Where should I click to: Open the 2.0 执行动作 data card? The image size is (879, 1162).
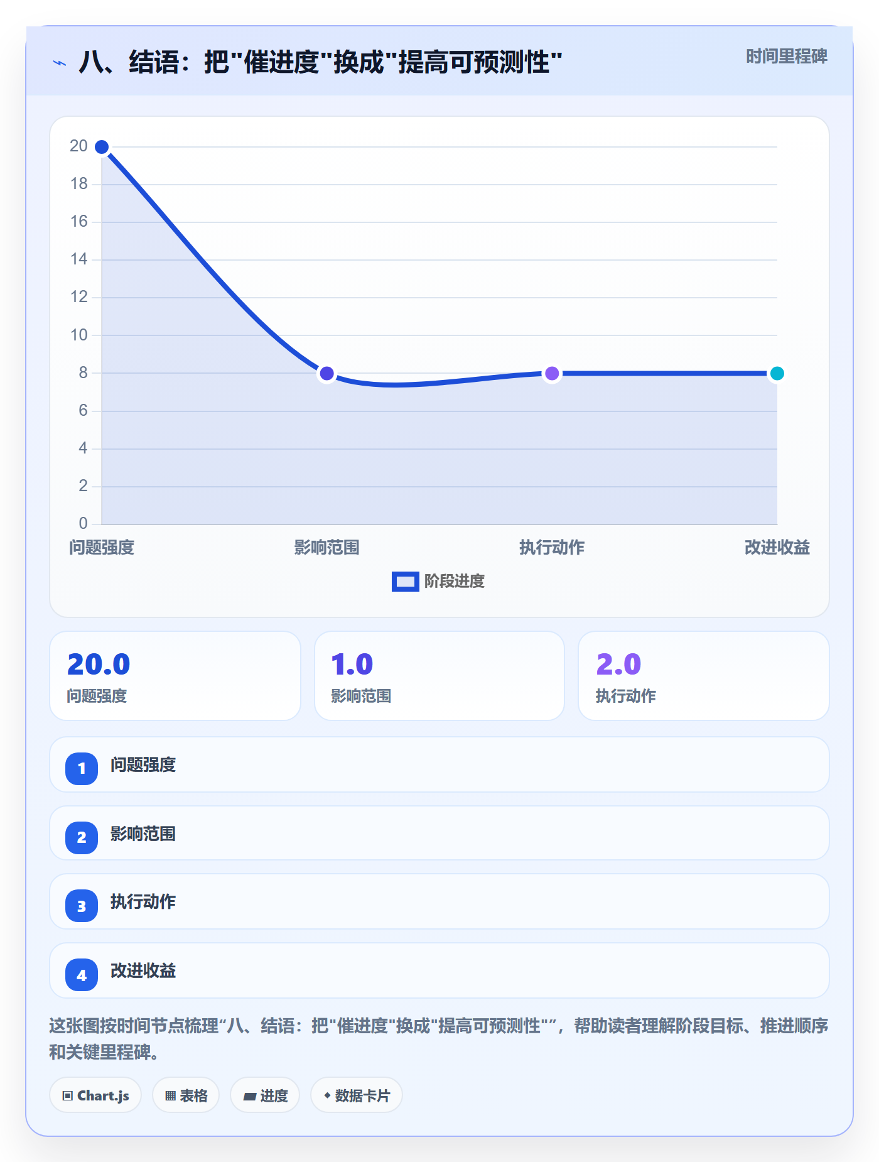click(704, 676)
